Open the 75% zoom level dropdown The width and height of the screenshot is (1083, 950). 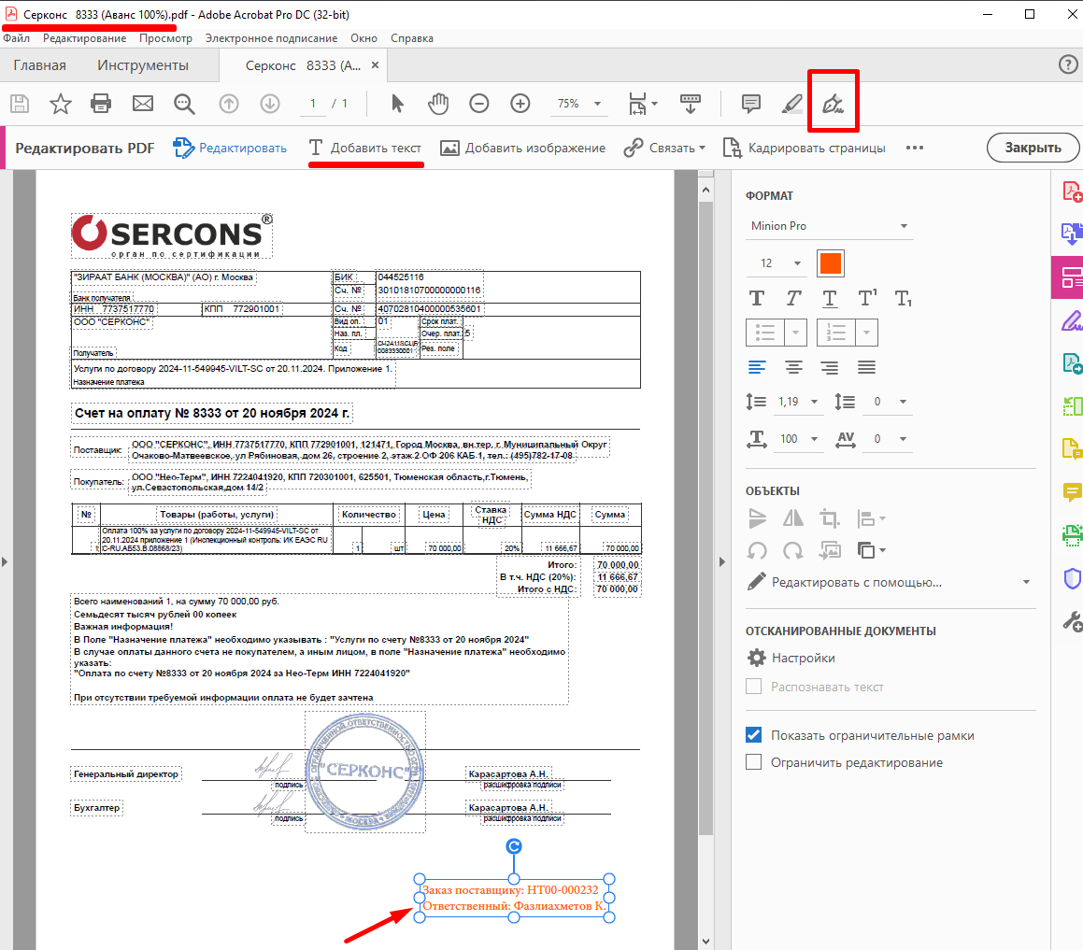[x=578, y=104]
